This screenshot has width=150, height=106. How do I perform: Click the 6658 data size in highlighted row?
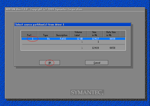(x=112, y=39)
